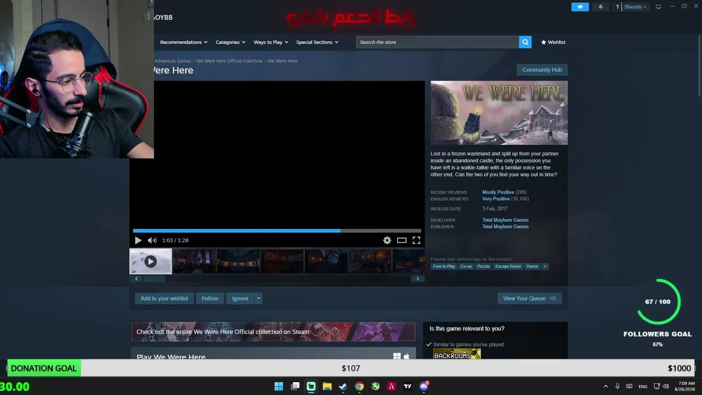Open the Special Sections menu

(317, 42)
